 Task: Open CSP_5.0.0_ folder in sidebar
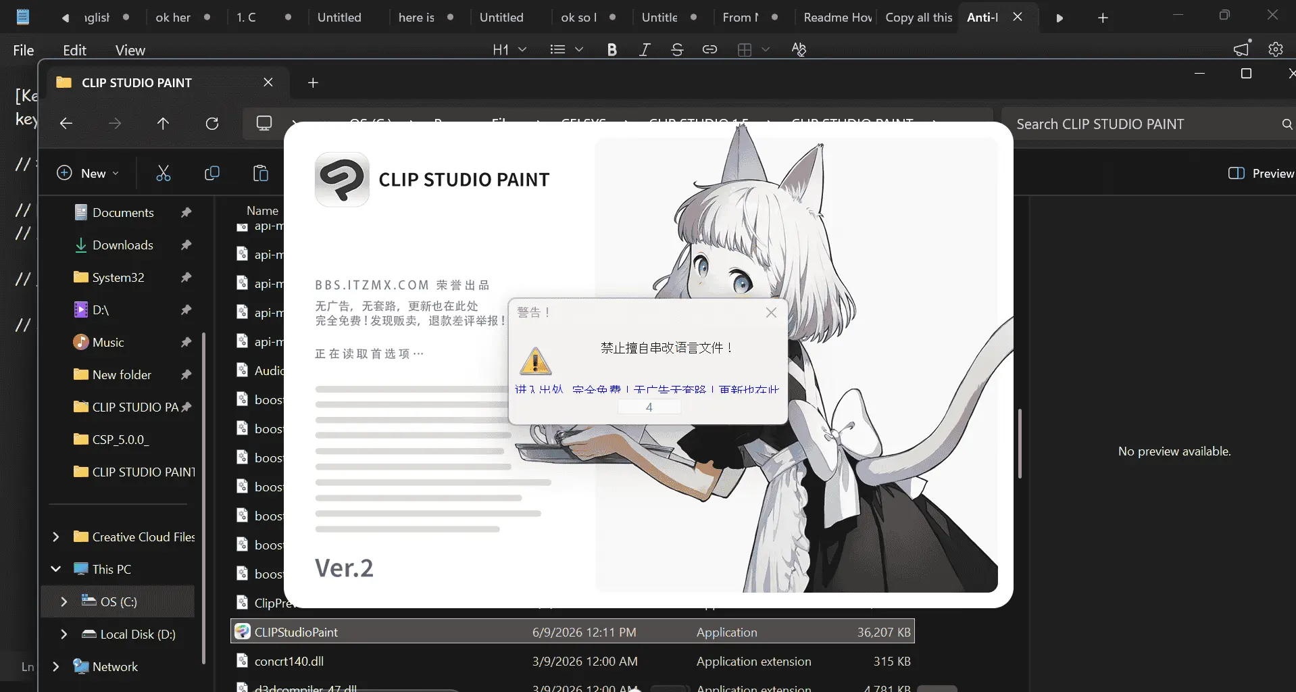click(x=120, y=439)
